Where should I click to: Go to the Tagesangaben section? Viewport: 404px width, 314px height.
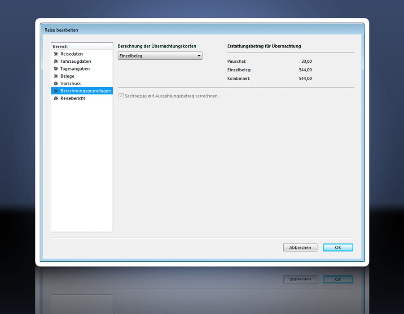(x=82, y=69)
